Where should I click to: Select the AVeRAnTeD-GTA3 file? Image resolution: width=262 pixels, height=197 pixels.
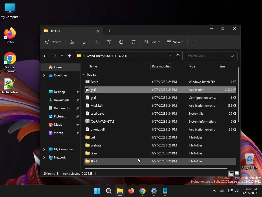pos(160,122)
